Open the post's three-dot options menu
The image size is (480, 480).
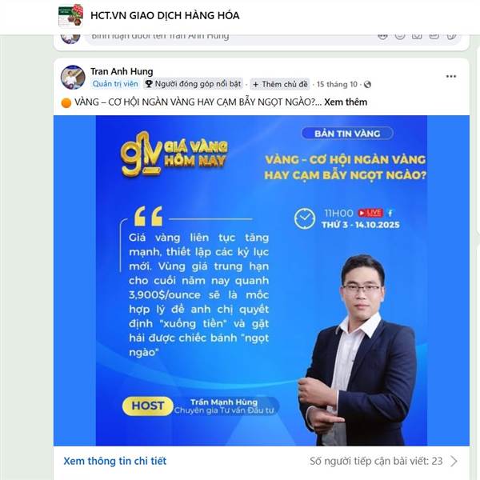pyautogui.click(x=451, y=76)
